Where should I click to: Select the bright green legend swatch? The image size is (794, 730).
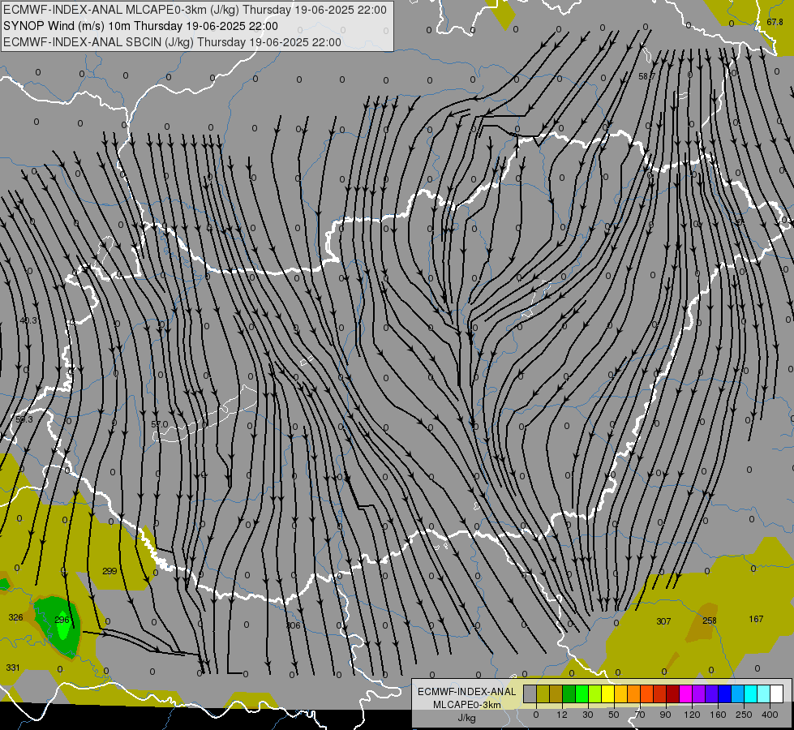pyautogui.click(x=582, y=693)
